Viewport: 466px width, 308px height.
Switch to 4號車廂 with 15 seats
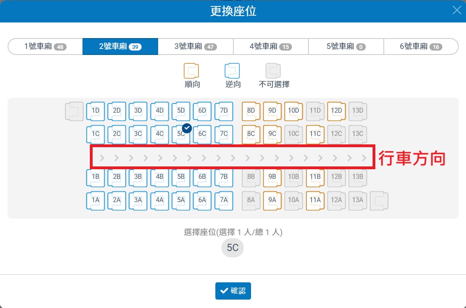tap(270, 47)
